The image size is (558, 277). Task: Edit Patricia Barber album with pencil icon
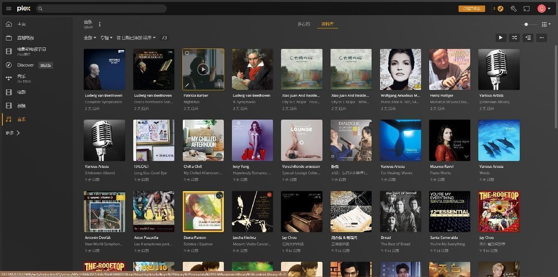click(x=187, y=85)
